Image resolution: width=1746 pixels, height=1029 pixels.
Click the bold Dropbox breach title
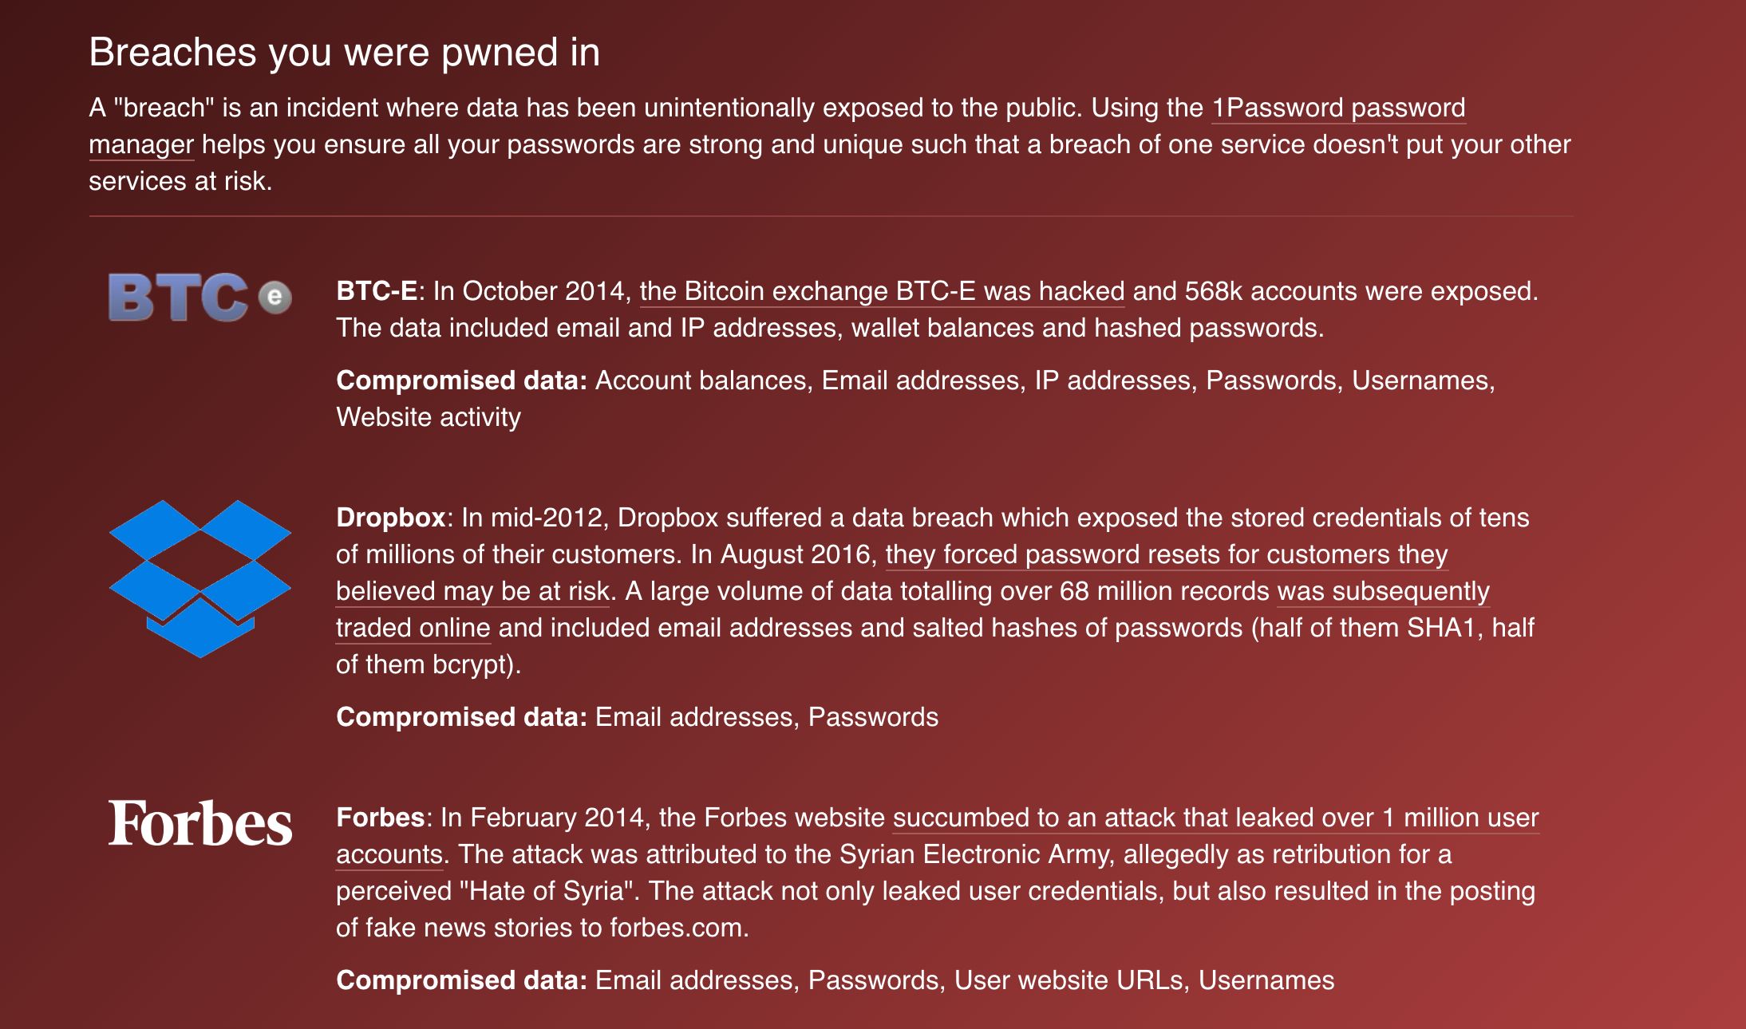[390, 518]
